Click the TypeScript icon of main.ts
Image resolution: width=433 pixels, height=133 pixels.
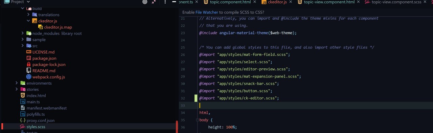(23, 102)
